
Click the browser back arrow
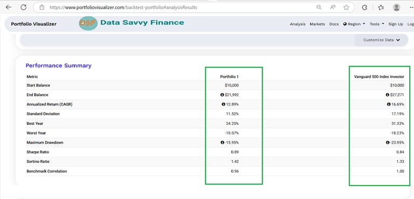(x=9, y=7)
